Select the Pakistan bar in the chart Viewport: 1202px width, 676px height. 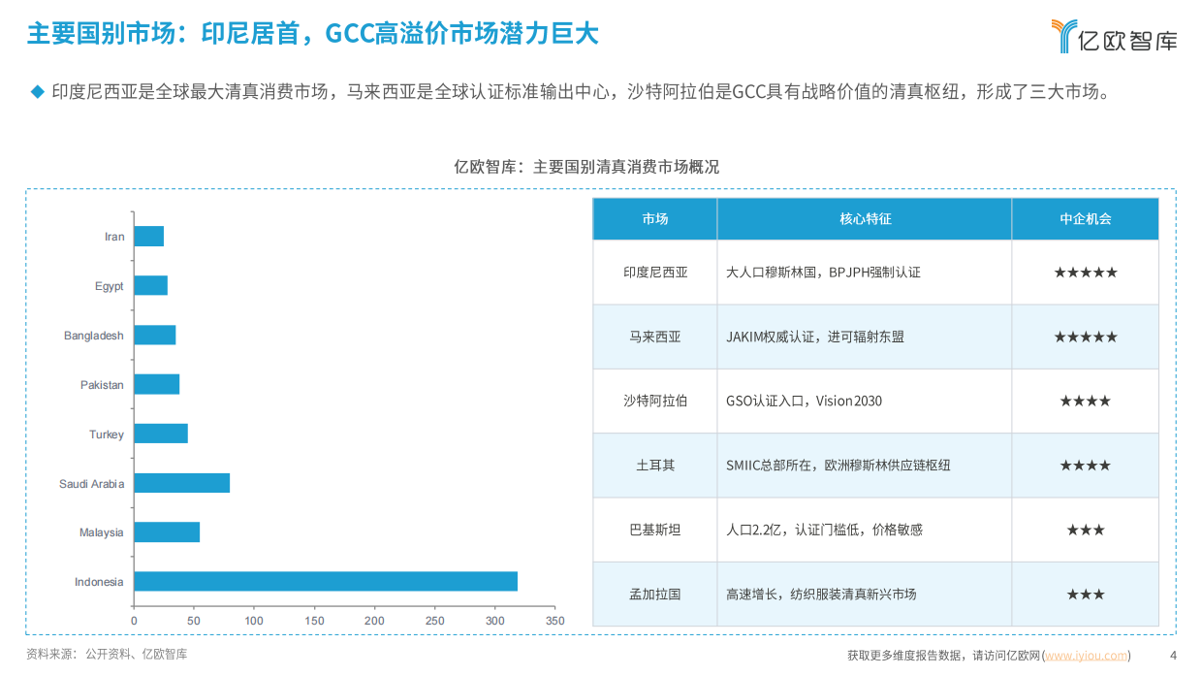point(156,384)
